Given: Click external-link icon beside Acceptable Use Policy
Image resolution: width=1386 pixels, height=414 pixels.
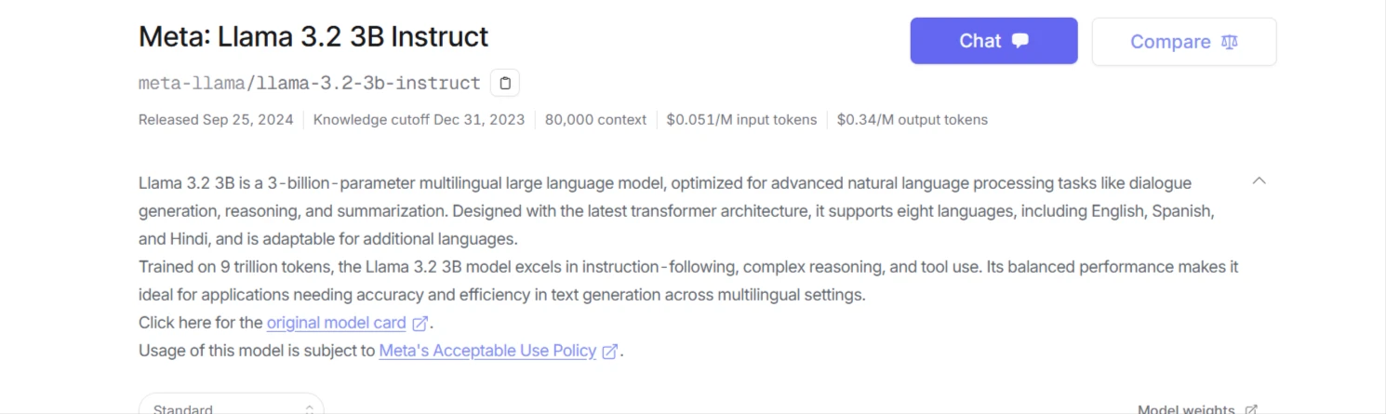Looking at the screenshot, I should click(x=610, y=352).
